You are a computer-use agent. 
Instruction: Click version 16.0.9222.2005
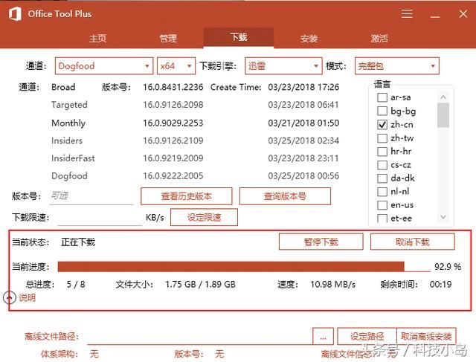[x=173, y=175]
